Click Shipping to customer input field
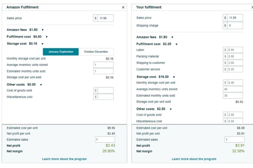The image size is (253, 168). (x=235, y=63)
